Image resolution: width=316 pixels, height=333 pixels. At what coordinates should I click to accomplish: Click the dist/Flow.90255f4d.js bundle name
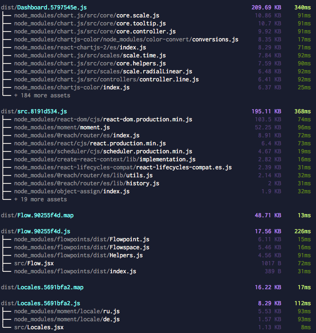36,231
